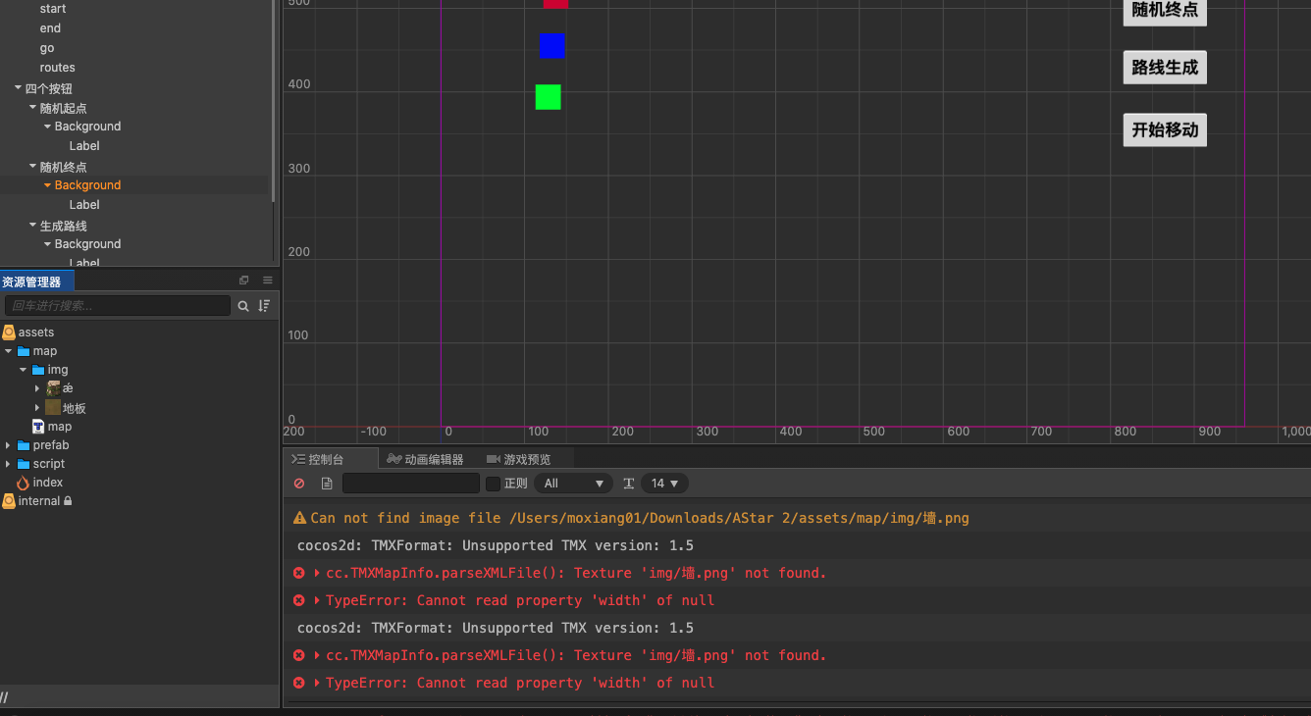Select the wall texture thumbnail above 地板
1311x716 pixels.
tap(53, 388)
